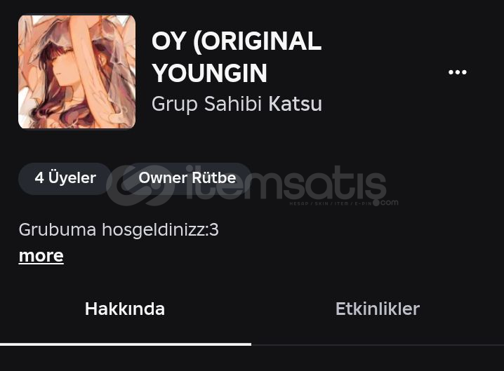Switch to the Etkinlikler tab
This screenshot has height=371, width=504.
(378, 309)
